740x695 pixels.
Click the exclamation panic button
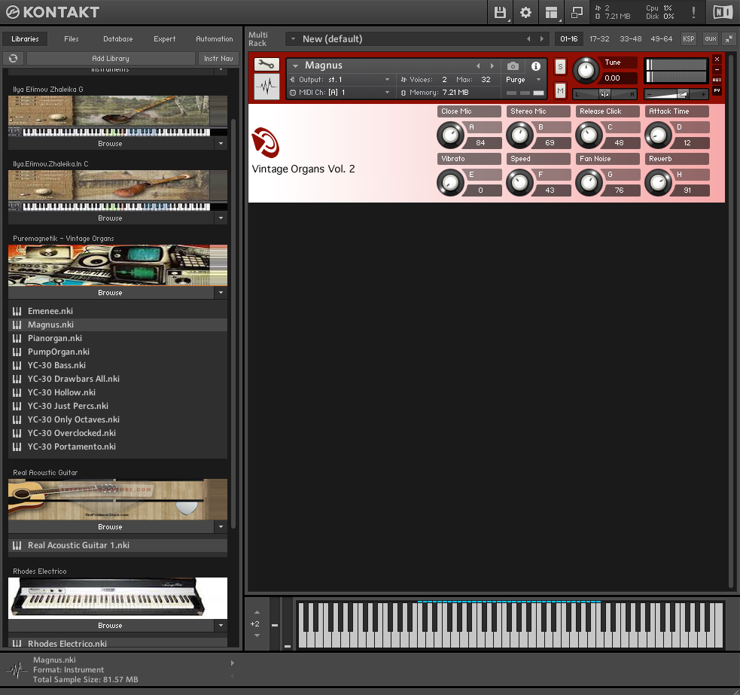tap(693, 12)
